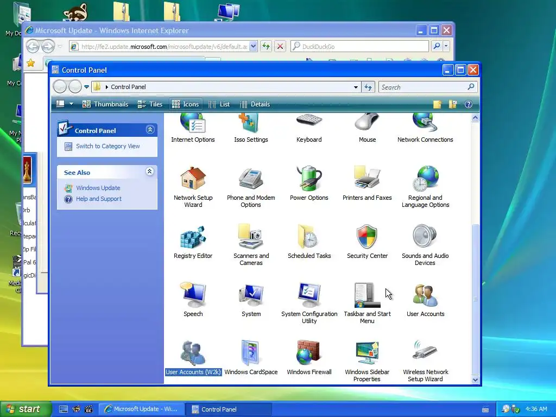Open Windows Firewall
Image resolution: width=556 pixels, height=417 pixels.
tap(309, 358)
